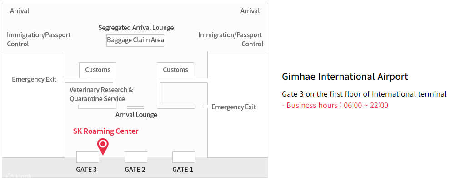Click the red Business hours text
Viewport: 455px width, 185px height.
click(x=335, y=106)
